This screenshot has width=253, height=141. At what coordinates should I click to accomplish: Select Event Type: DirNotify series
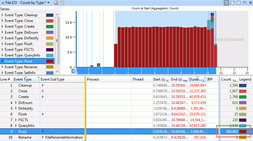(22, 38)
